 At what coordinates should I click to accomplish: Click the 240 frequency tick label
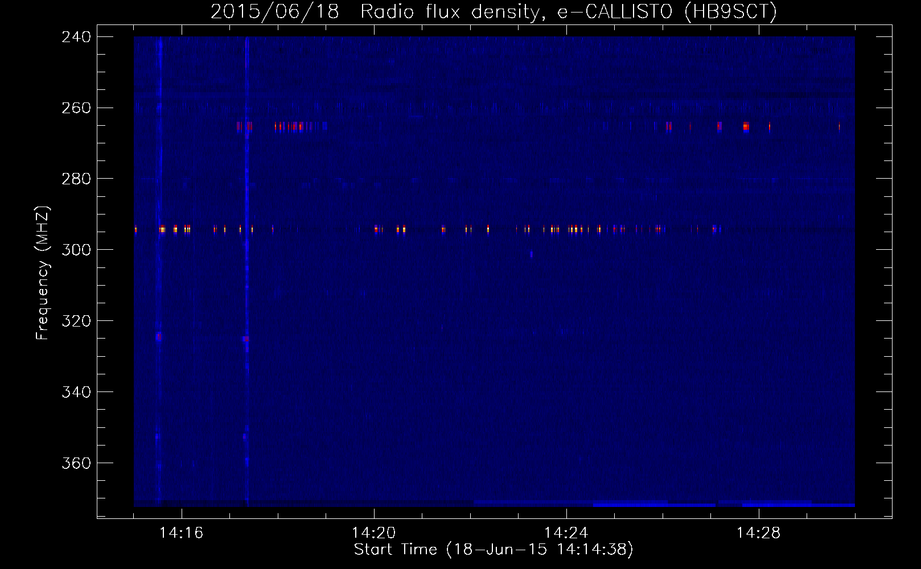pos(75,36)
